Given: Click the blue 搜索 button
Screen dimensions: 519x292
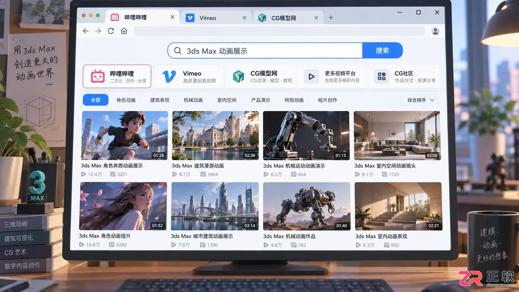Looking at the screenshot, I should pos(382,50).
